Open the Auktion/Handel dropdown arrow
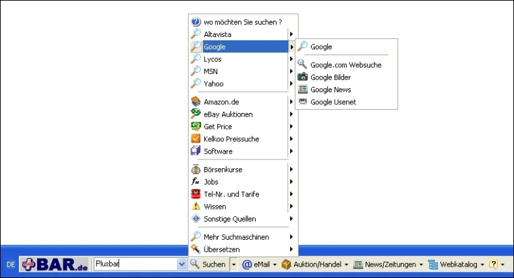514x278 pixels. (346, 265)
